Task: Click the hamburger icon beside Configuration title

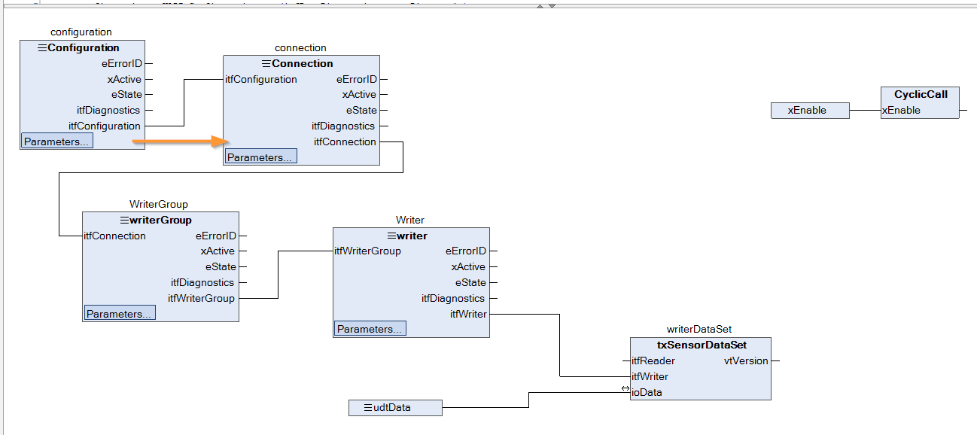Action: point(42,47)
